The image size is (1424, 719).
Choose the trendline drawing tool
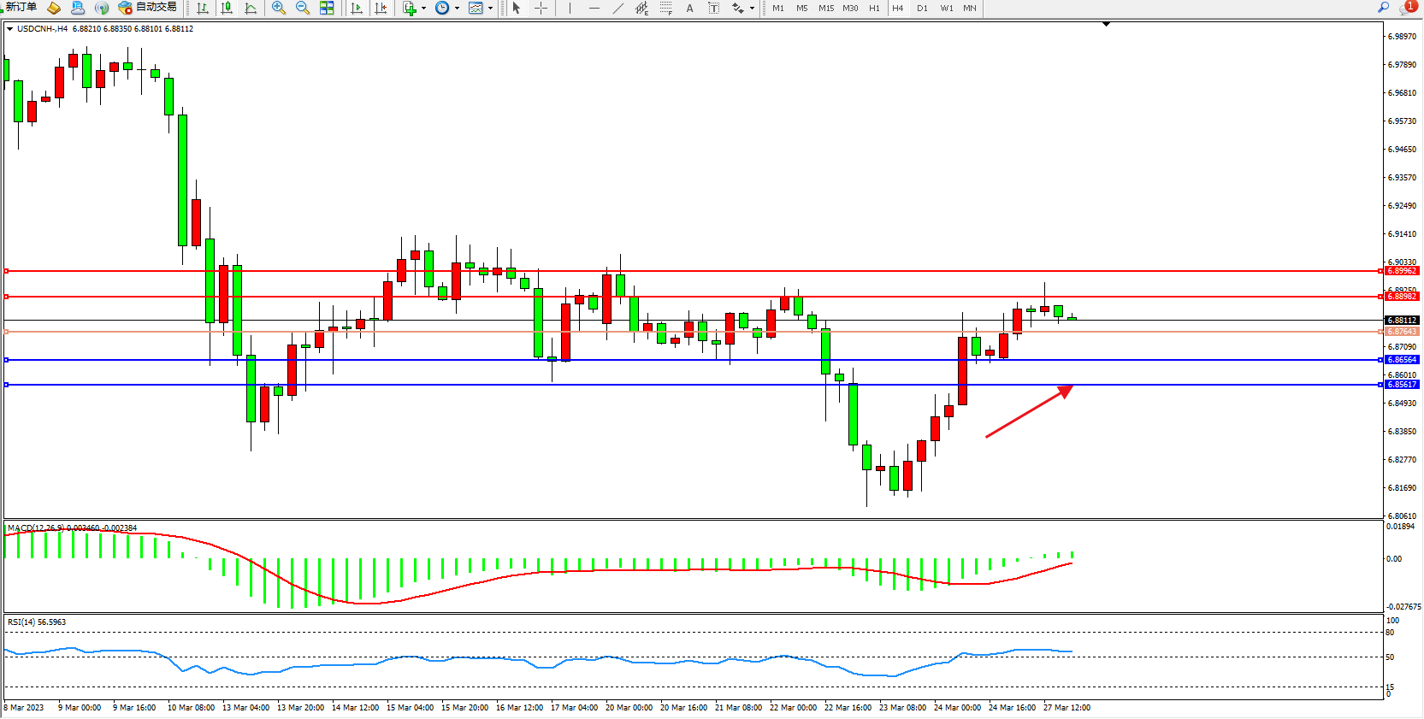click(618, 8)
